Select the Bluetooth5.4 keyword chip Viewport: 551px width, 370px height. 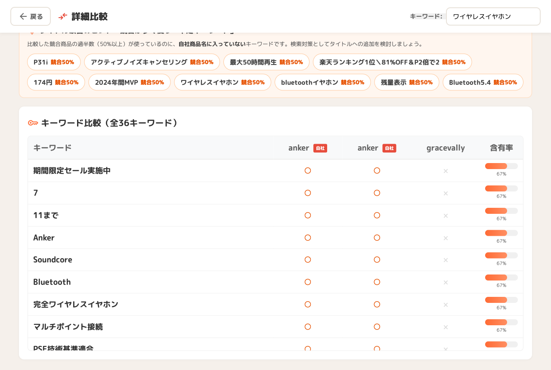pyautogui.click(x=483, y=82)
